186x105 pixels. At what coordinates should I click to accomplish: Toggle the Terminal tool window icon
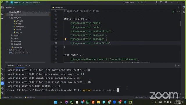click(x=2, y=83)
